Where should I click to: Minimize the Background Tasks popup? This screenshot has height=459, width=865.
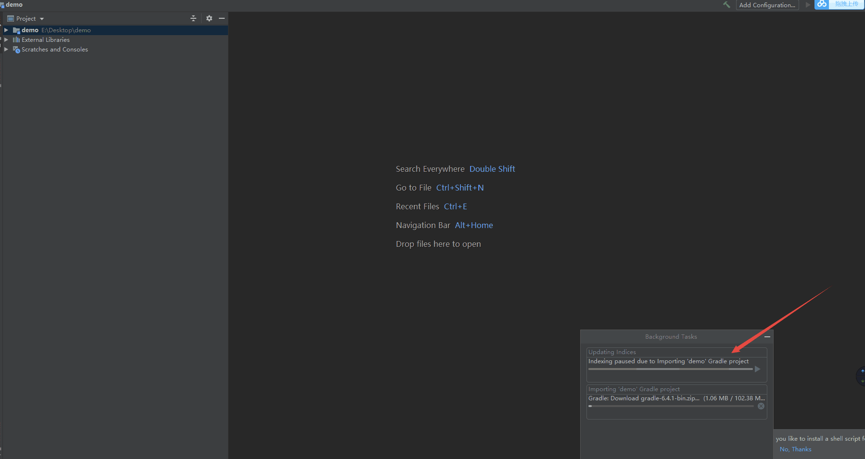pos(767,337)
